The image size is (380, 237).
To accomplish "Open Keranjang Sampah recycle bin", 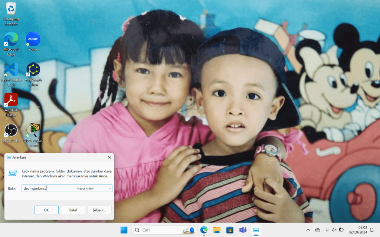I will (x=11, y=9).
